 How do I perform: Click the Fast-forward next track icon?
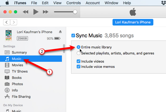(46, 12)
